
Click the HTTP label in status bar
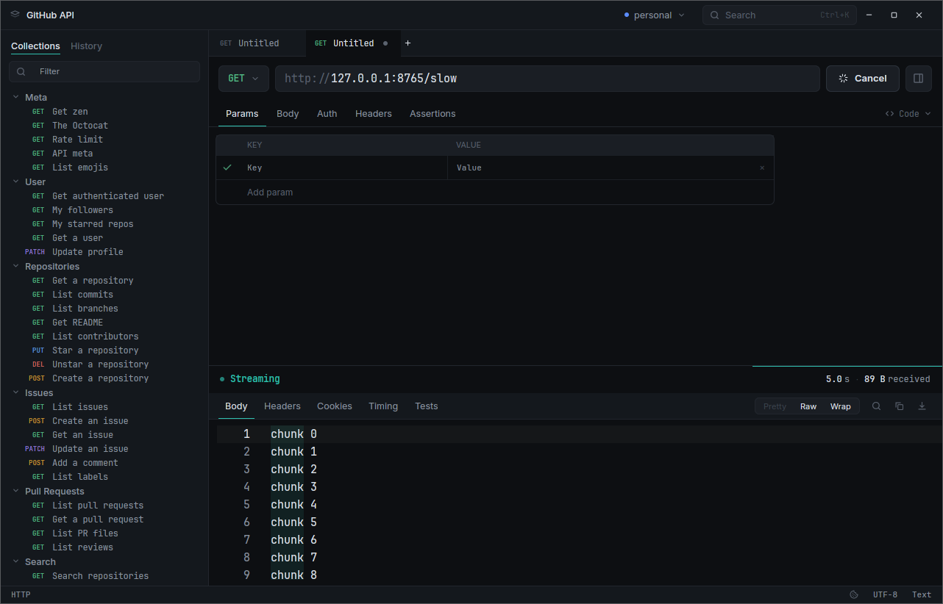coord(21,594)
